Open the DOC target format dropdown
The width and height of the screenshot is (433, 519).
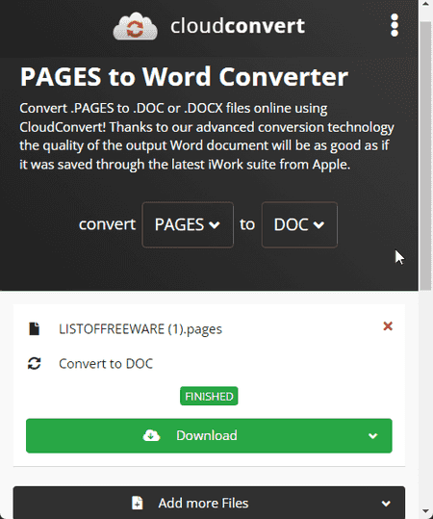pos(299,224)
